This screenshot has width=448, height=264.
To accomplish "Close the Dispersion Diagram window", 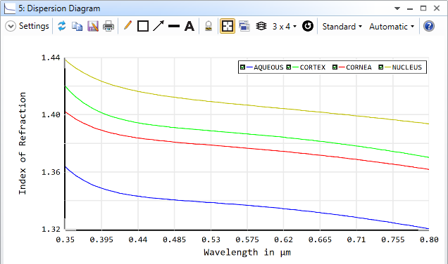I will pyautogui.click(x=437, y=8).
